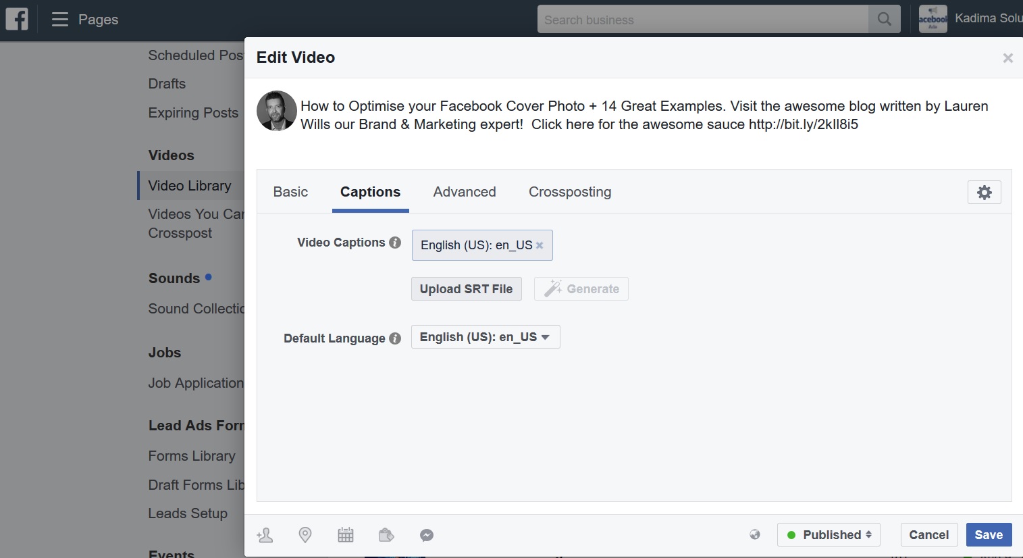Remove the English (US) caption tag
This screenshot has height=558, width=1023.
point(540,245)
